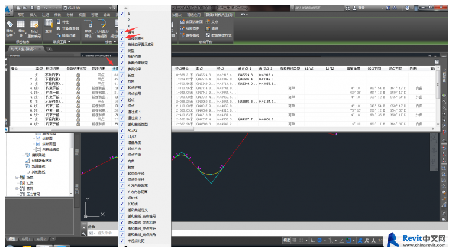The height and width of the screenshot is (252, 452).
Task: Click the New file icon in quick access toolbar
Action: click(x=19, y=8)
